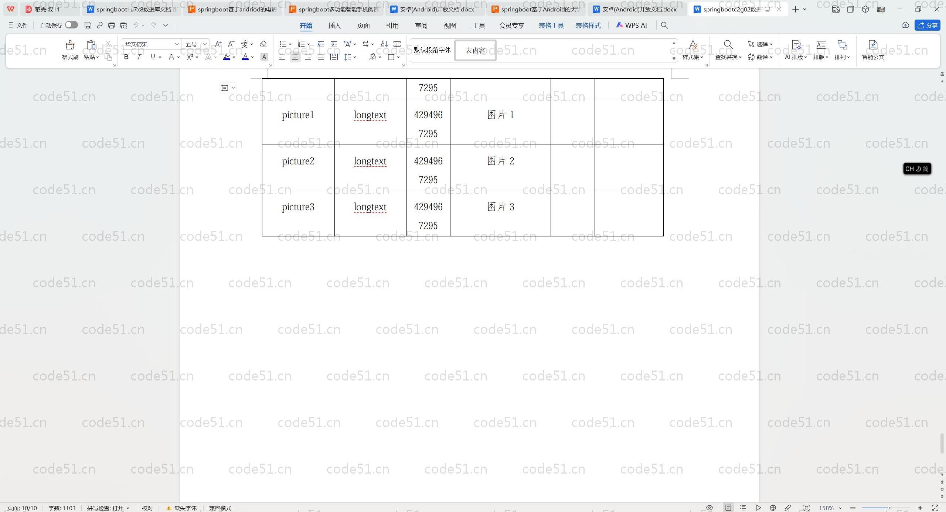946x512 pixels.
Task: Toggle bold formatting
Action: point(126,57)
